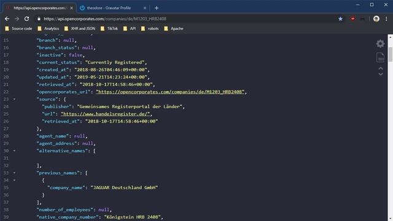Click the scrollbar up arrow
Screen dimensions: 393x221
tap(391, 37)
